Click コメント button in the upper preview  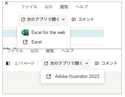click(x=83, y=19)
